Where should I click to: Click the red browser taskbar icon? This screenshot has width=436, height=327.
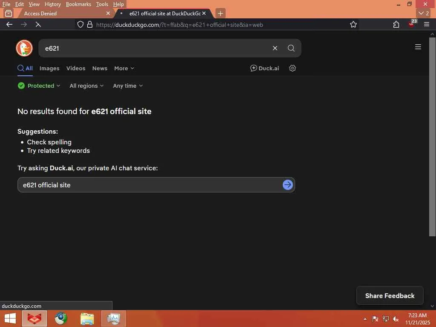[x=34, y=318]
